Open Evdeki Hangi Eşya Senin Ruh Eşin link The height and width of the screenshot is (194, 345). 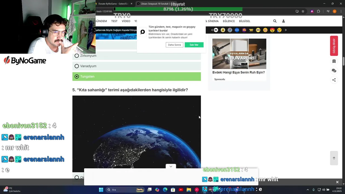tap(239, 72)
